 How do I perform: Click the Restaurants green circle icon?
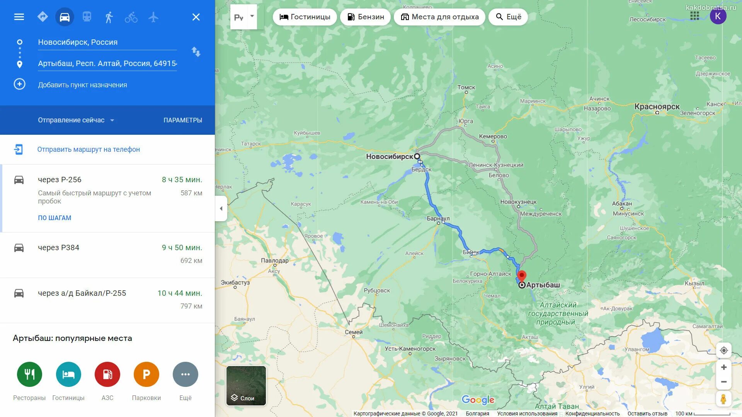[29, 374]
